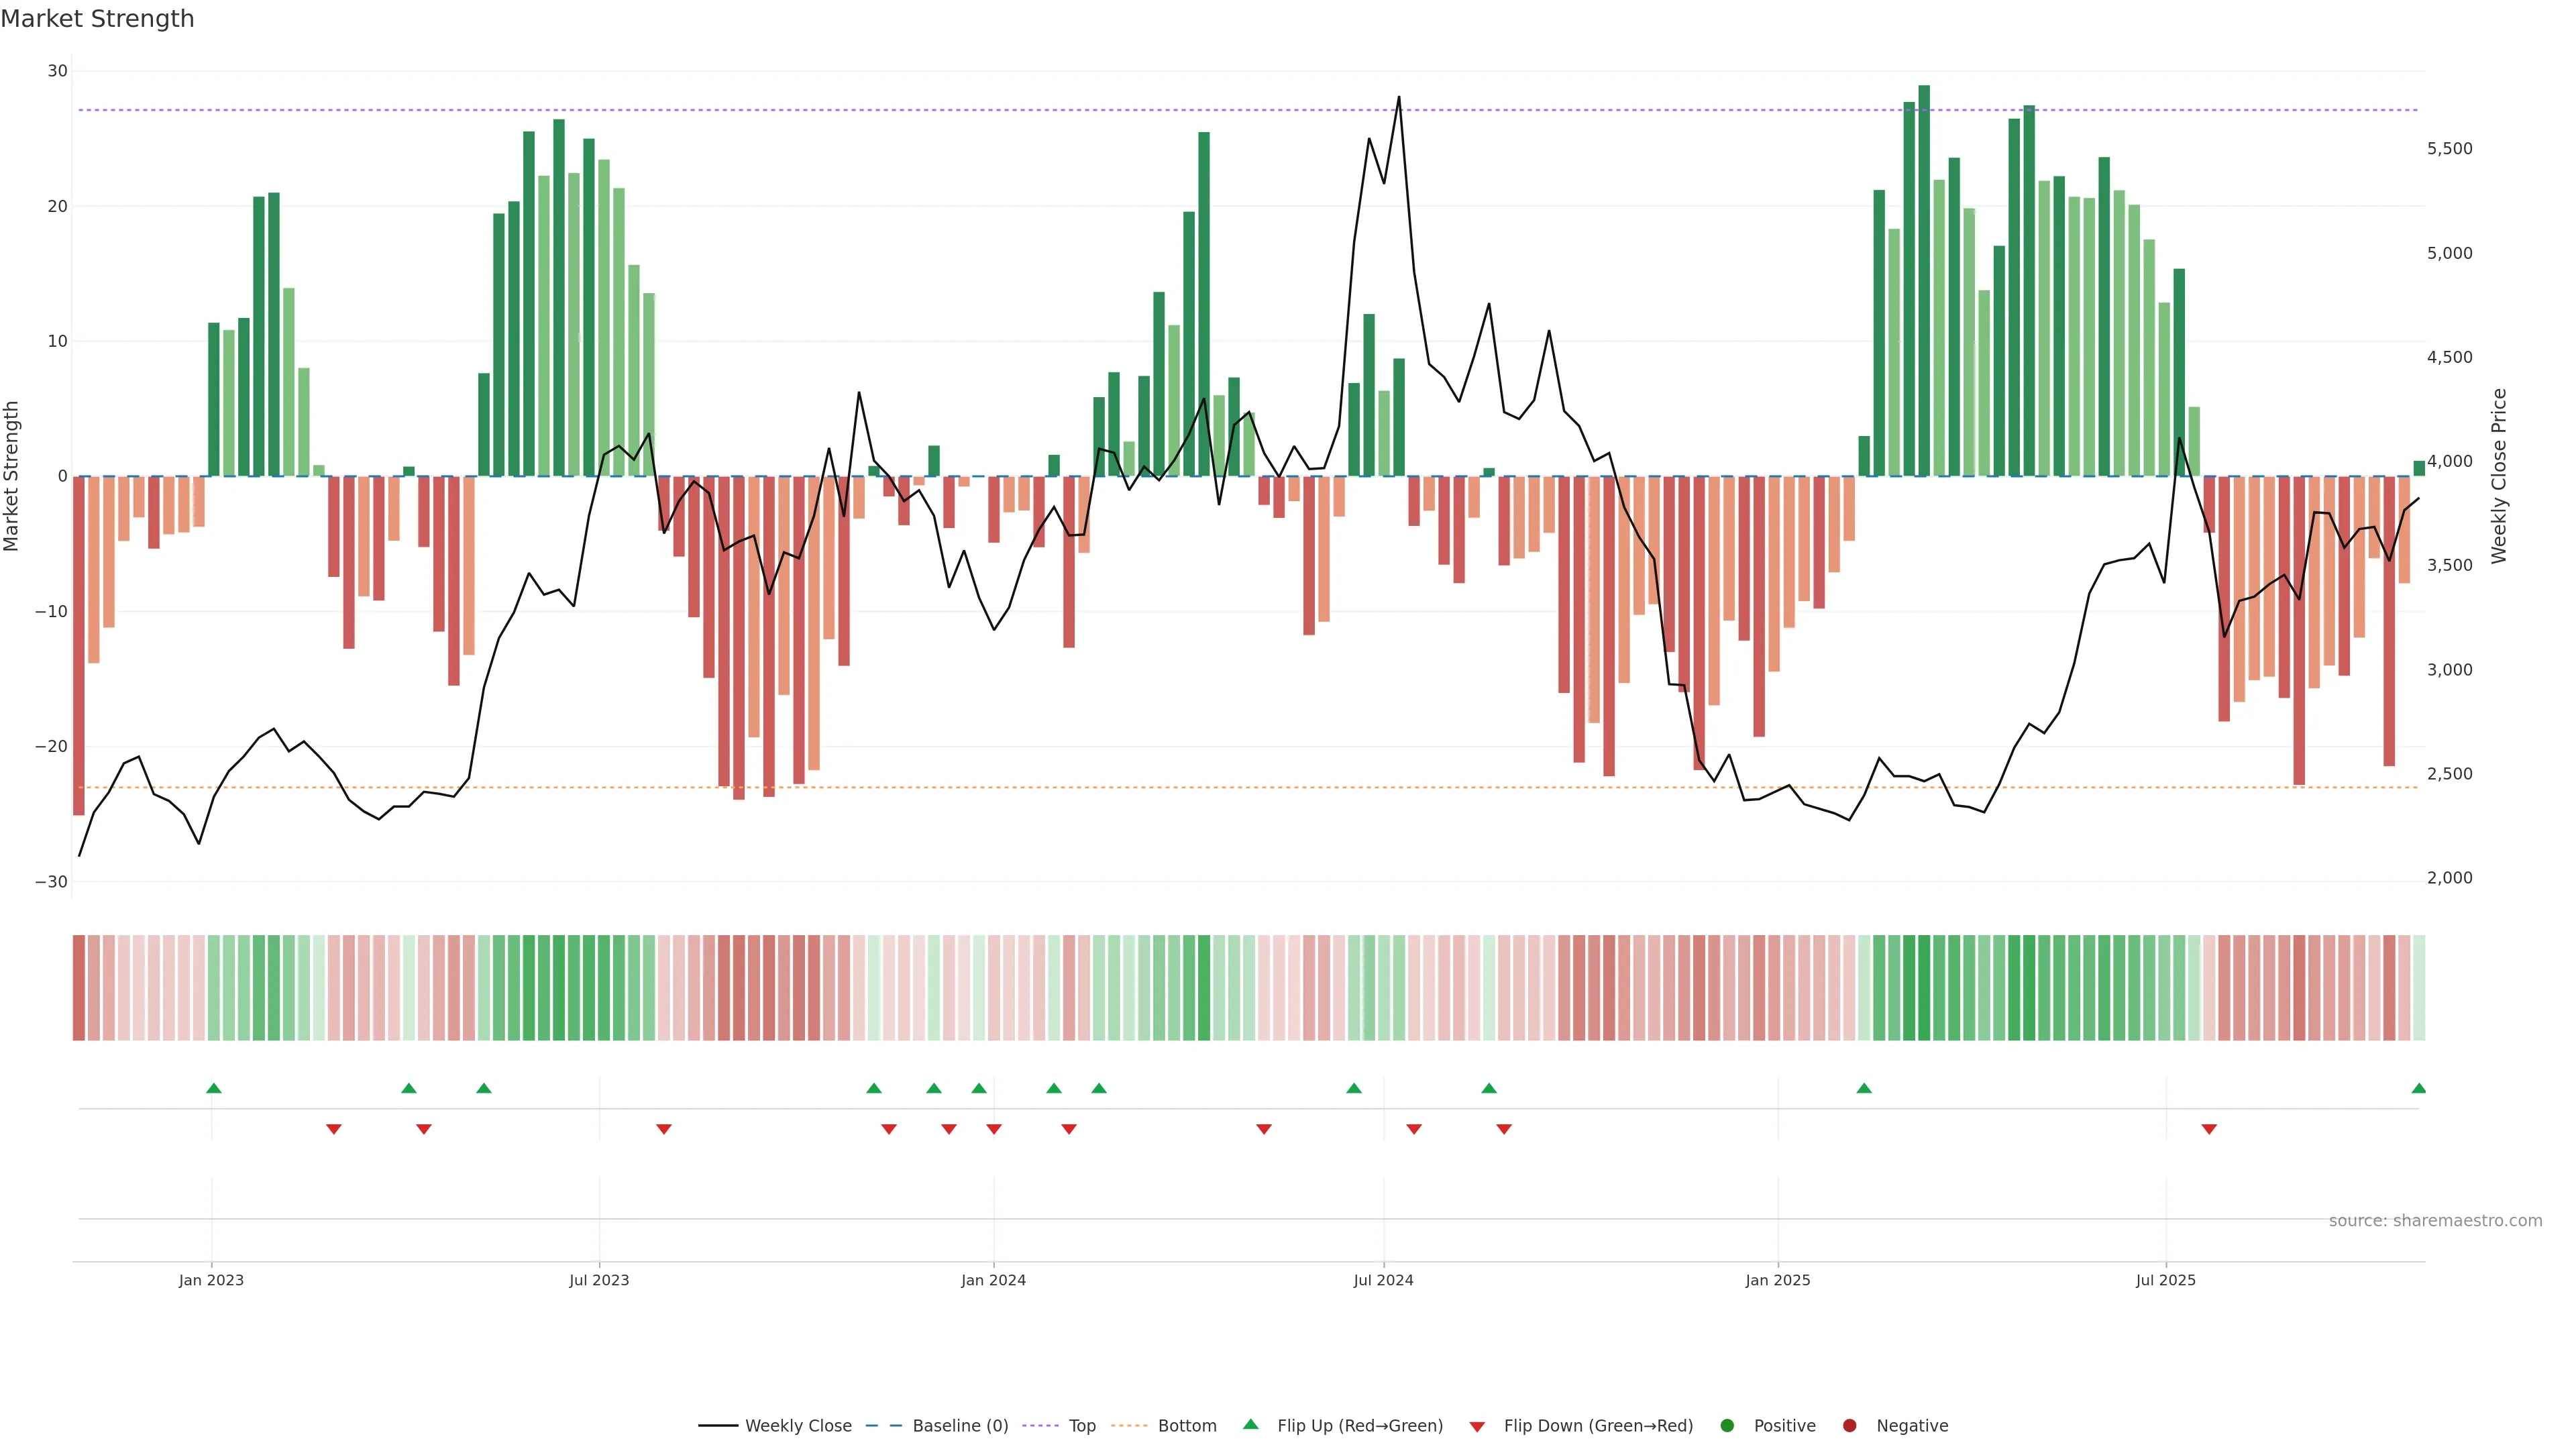Click the red Negative legend circle
Screen dimensions: 2576x1449
pos(1849,1426)
